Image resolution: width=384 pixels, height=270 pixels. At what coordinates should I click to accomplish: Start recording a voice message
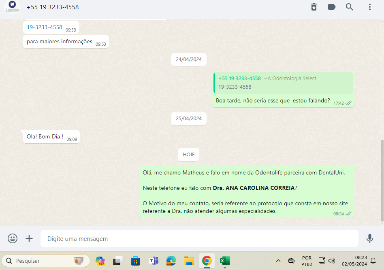coord(369,238)
